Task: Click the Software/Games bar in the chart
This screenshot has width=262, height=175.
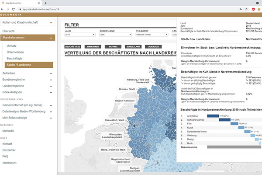Action: 225,120
